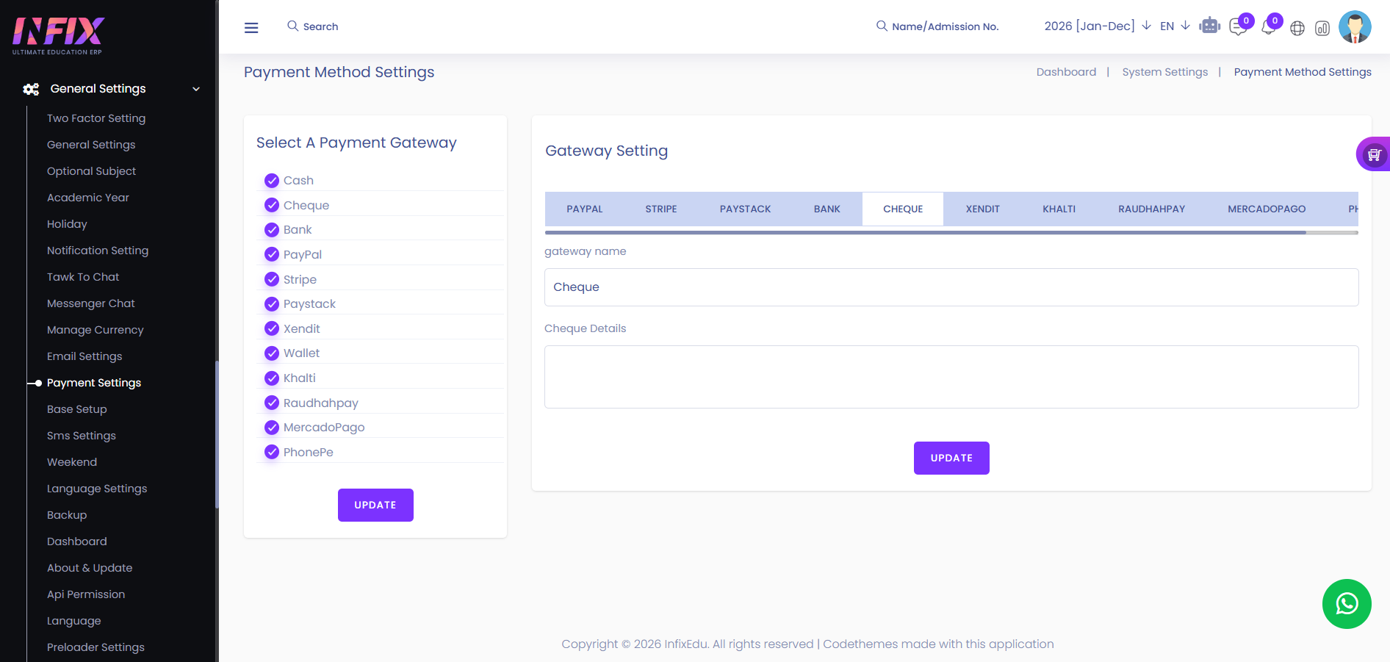This screenshot has height=662, width=1390.
Task: Open the chat messages icon
Action: pos(1238,28)
